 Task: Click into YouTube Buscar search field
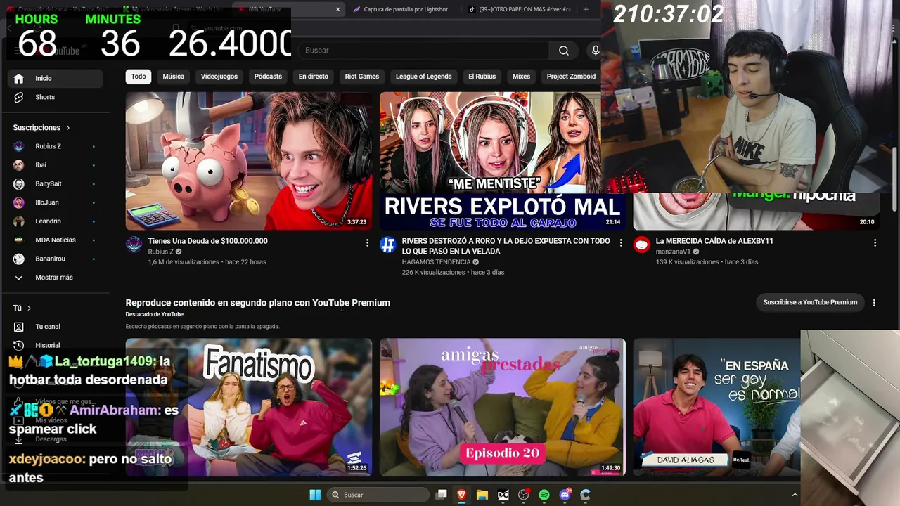[424, 51]
